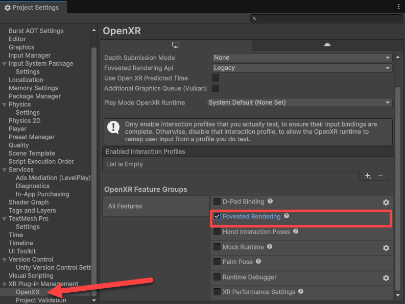This screenshot has width=405, height=304.
Task: Open Script Execution Order page
Action: (x=41, y=161)
